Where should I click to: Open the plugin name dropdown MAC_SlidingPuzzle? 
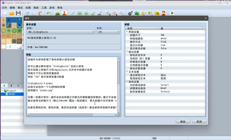(61, 32)
